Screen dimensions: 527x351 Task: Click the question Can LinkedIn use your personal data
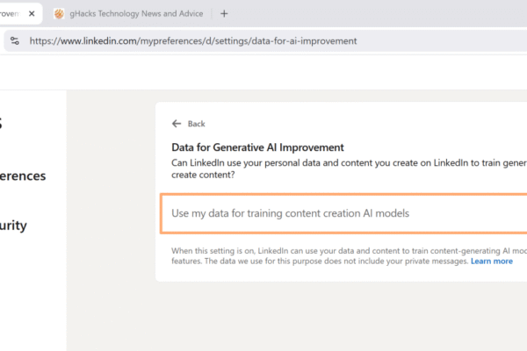pyautogui.click(x=349, y=169)
